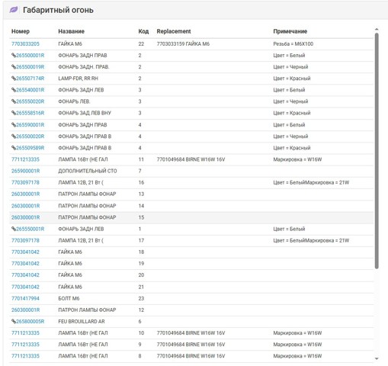Open 7711213335 link in row code 11
The image size is (388, 366).
point(25,159)
